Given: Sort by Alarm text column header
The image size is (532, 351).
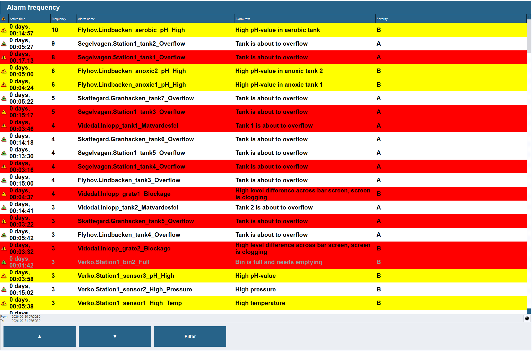Looking at the screenshot, I should [x=305, y=19].
